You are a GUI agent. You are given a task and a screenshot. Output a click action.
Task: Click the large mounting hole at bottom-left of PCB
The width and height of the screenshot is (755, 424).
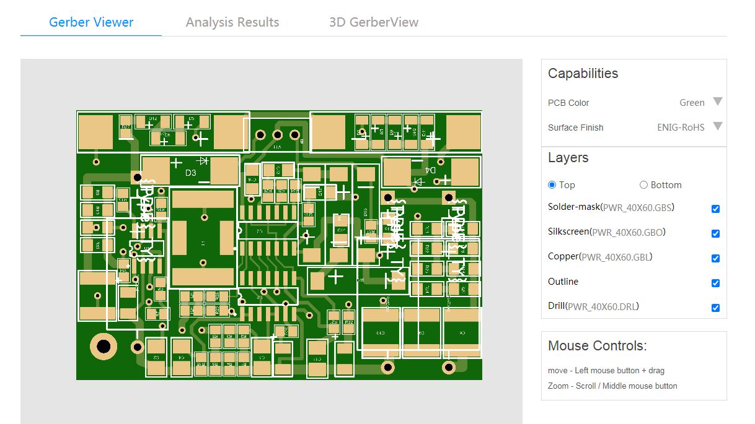(x=103, y=346)
